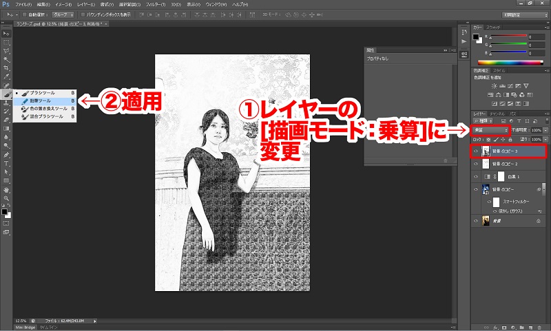Open the ファイル menu
The width and height of the screenshot is (551, 331).
pyautogui.click(x=23, y=5)
